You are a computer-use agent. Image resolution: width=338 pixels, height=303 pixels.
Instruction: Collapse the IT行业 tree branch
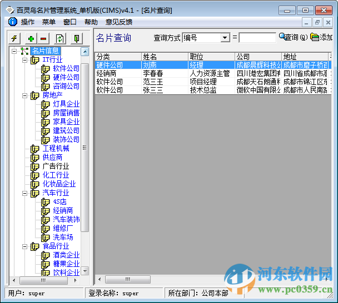pyautogui.click(x=25, y=60)
